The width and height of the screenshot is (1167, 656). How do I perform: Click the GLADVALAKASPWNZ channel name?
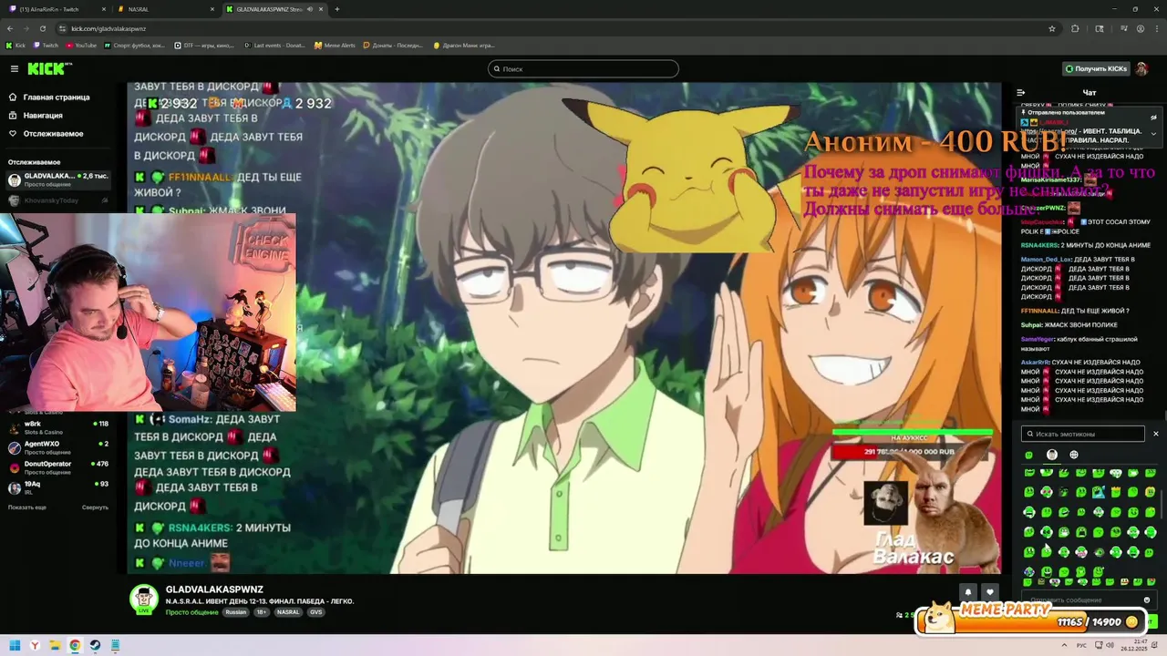(x=214, y=589)
